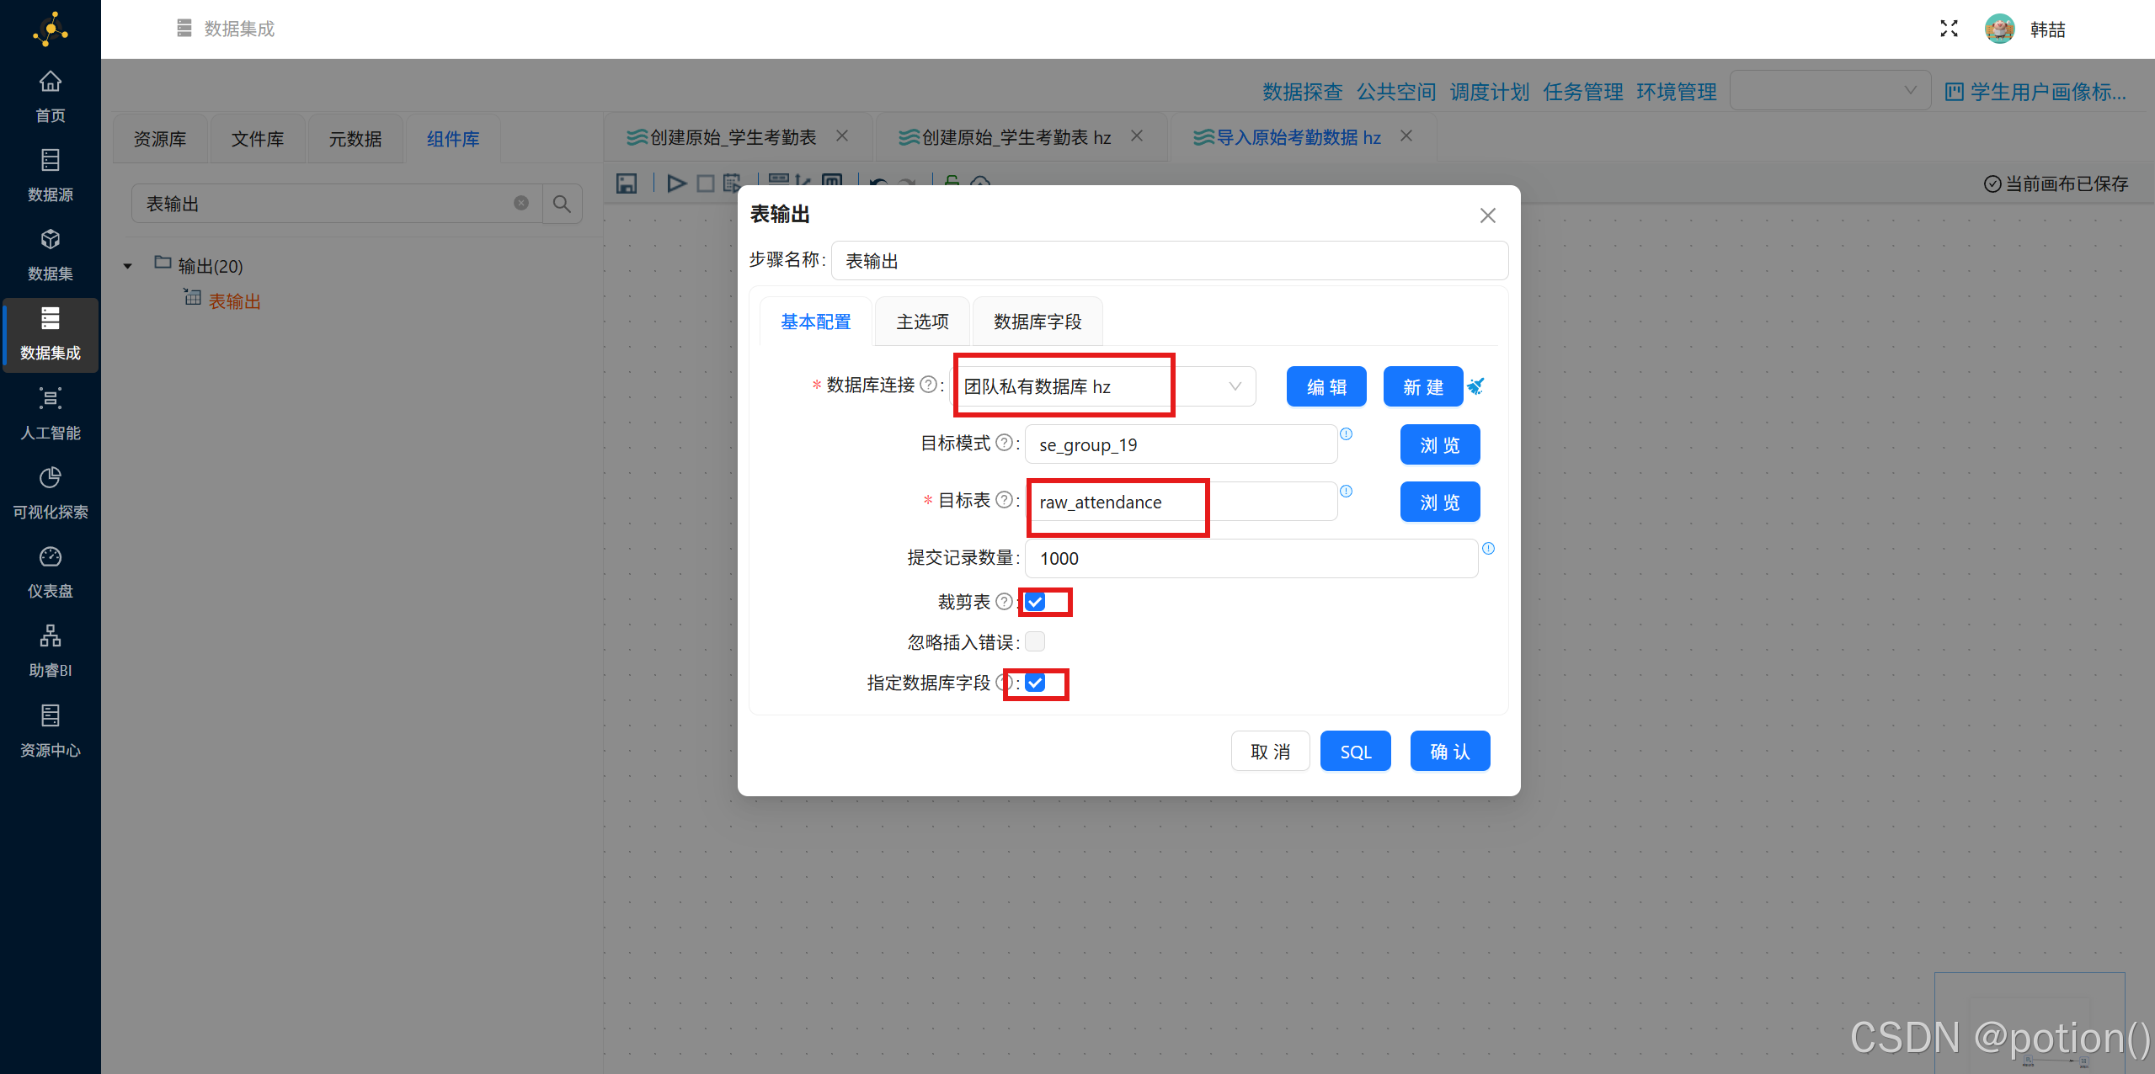
Task: Open the 首页 home page in the sidebar
Action: (51, 96)
